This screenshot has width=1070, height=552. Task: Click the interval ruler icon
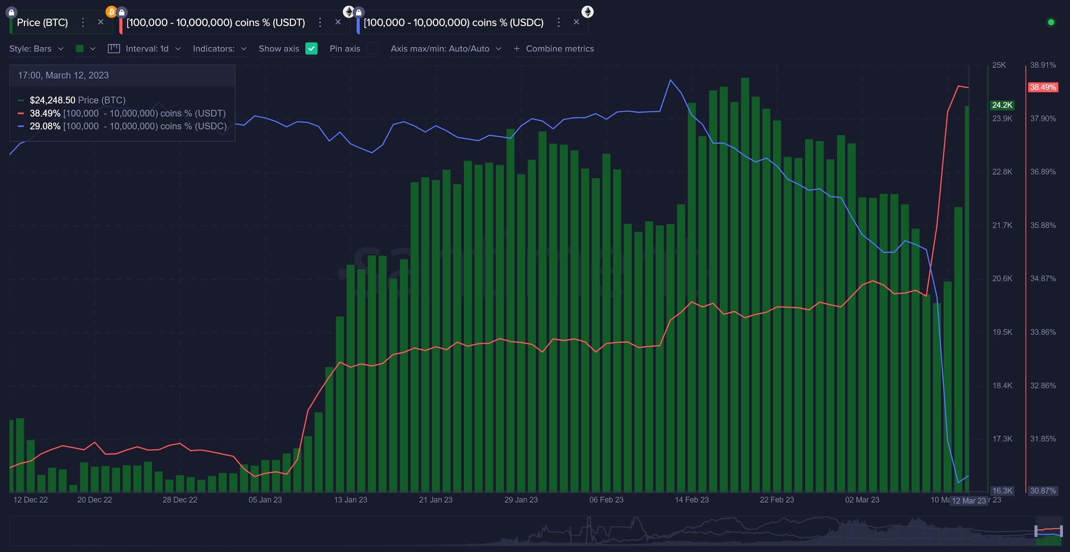114,48
